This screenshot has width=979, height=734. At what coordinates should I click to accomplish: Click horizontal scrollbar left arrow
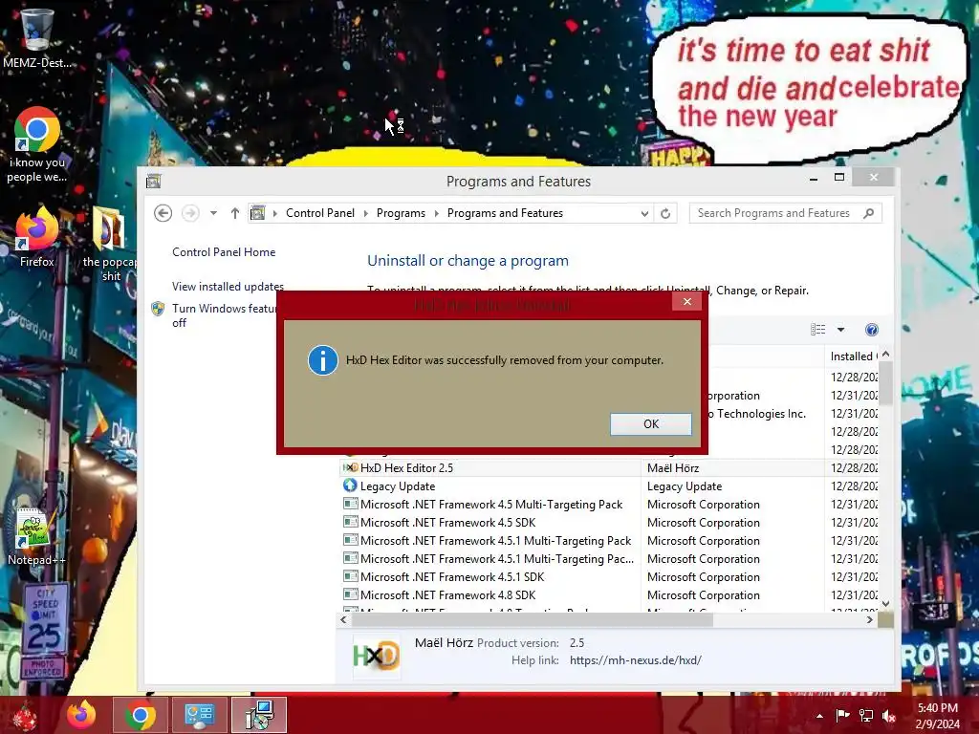tap(343, 619)
